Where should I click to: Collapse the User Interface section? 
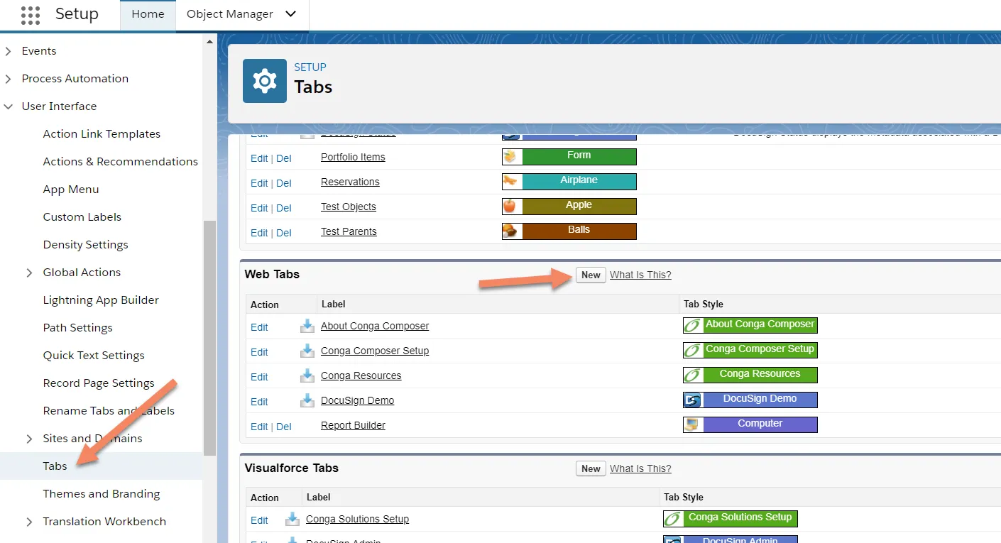9,106
